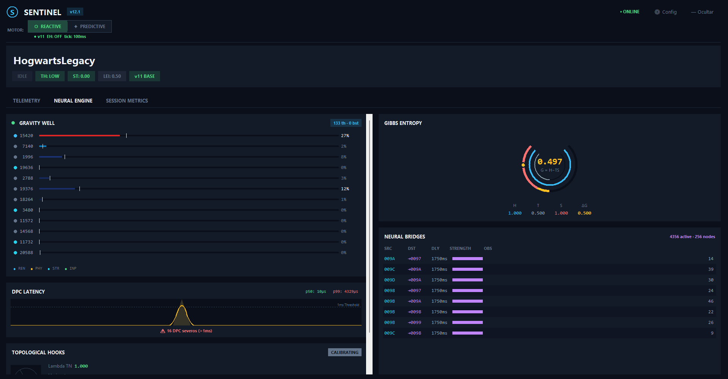Click the HogwartsLegacy process title
The width and height of the screenshot is (728, 379).
tap(54, 61)
